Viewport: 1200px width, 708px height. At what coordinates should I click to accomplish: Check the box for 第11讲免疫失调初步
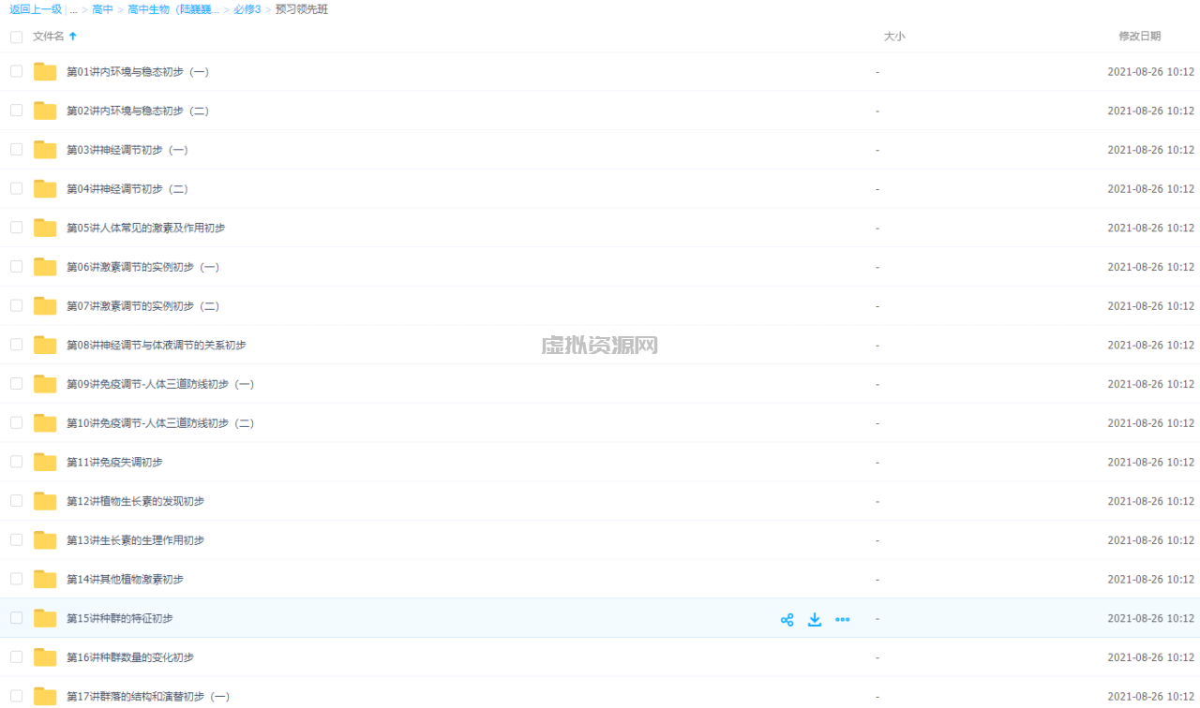click(16, 462)
